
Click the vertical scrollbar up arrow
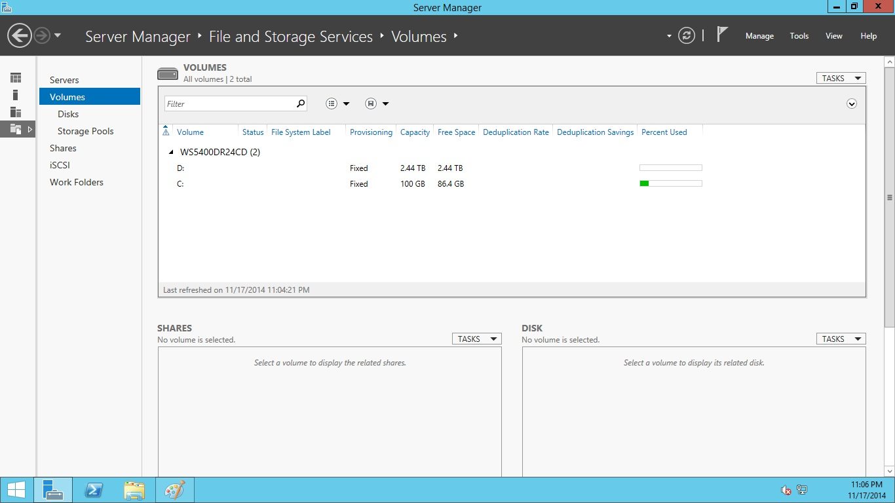tap(889, 62)
